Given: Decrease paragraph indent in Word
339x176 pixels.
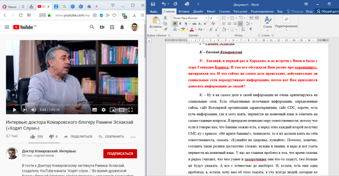Looking at the screenshot, I should (x=251, y=18).
